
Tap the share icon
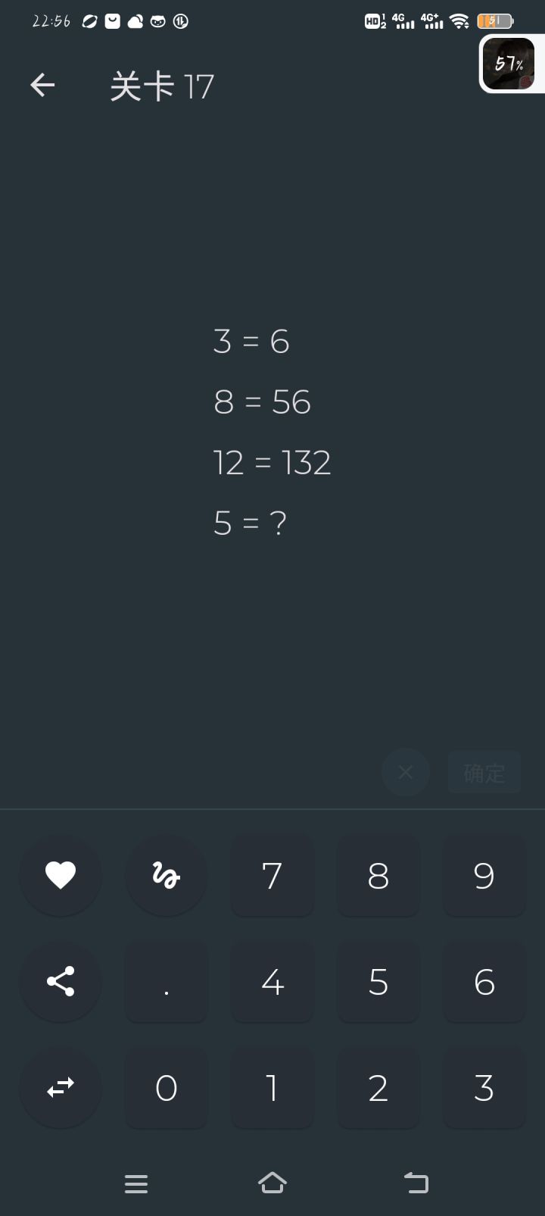(x=61, y=981)
